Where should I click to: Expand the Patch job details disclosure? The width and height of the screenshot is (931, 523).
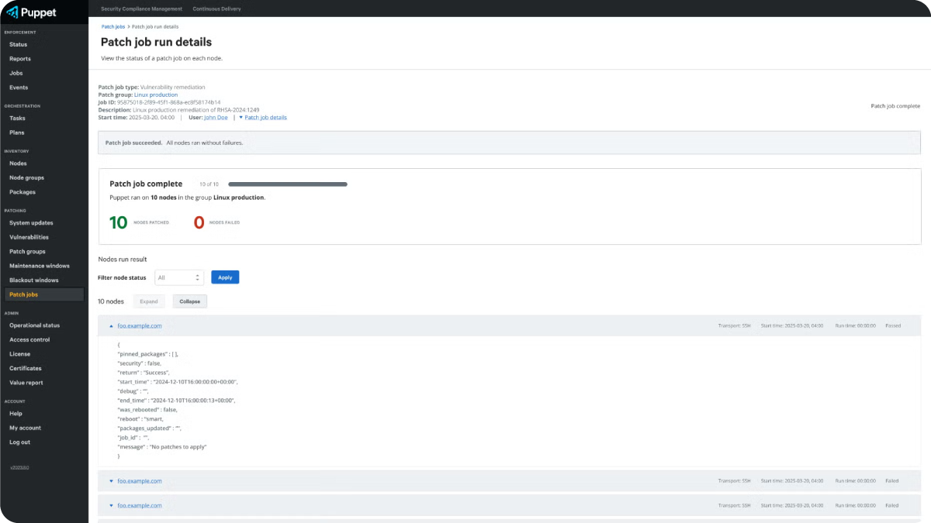[264, 118]
